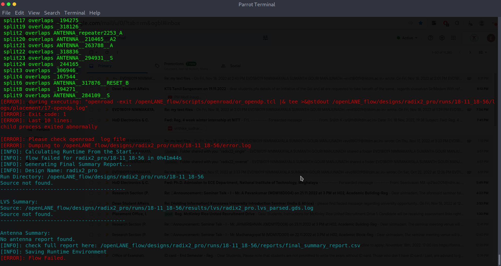Viewport: 501px width, 266px height.
Task: Refresh the inbox with the reload icon
Action: (107, 52)
